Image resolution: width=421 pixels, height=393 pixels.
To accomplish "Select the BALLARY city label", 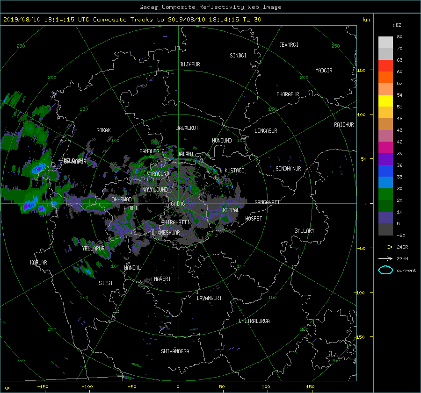I will pyautogui.click(x=305, y=231).
